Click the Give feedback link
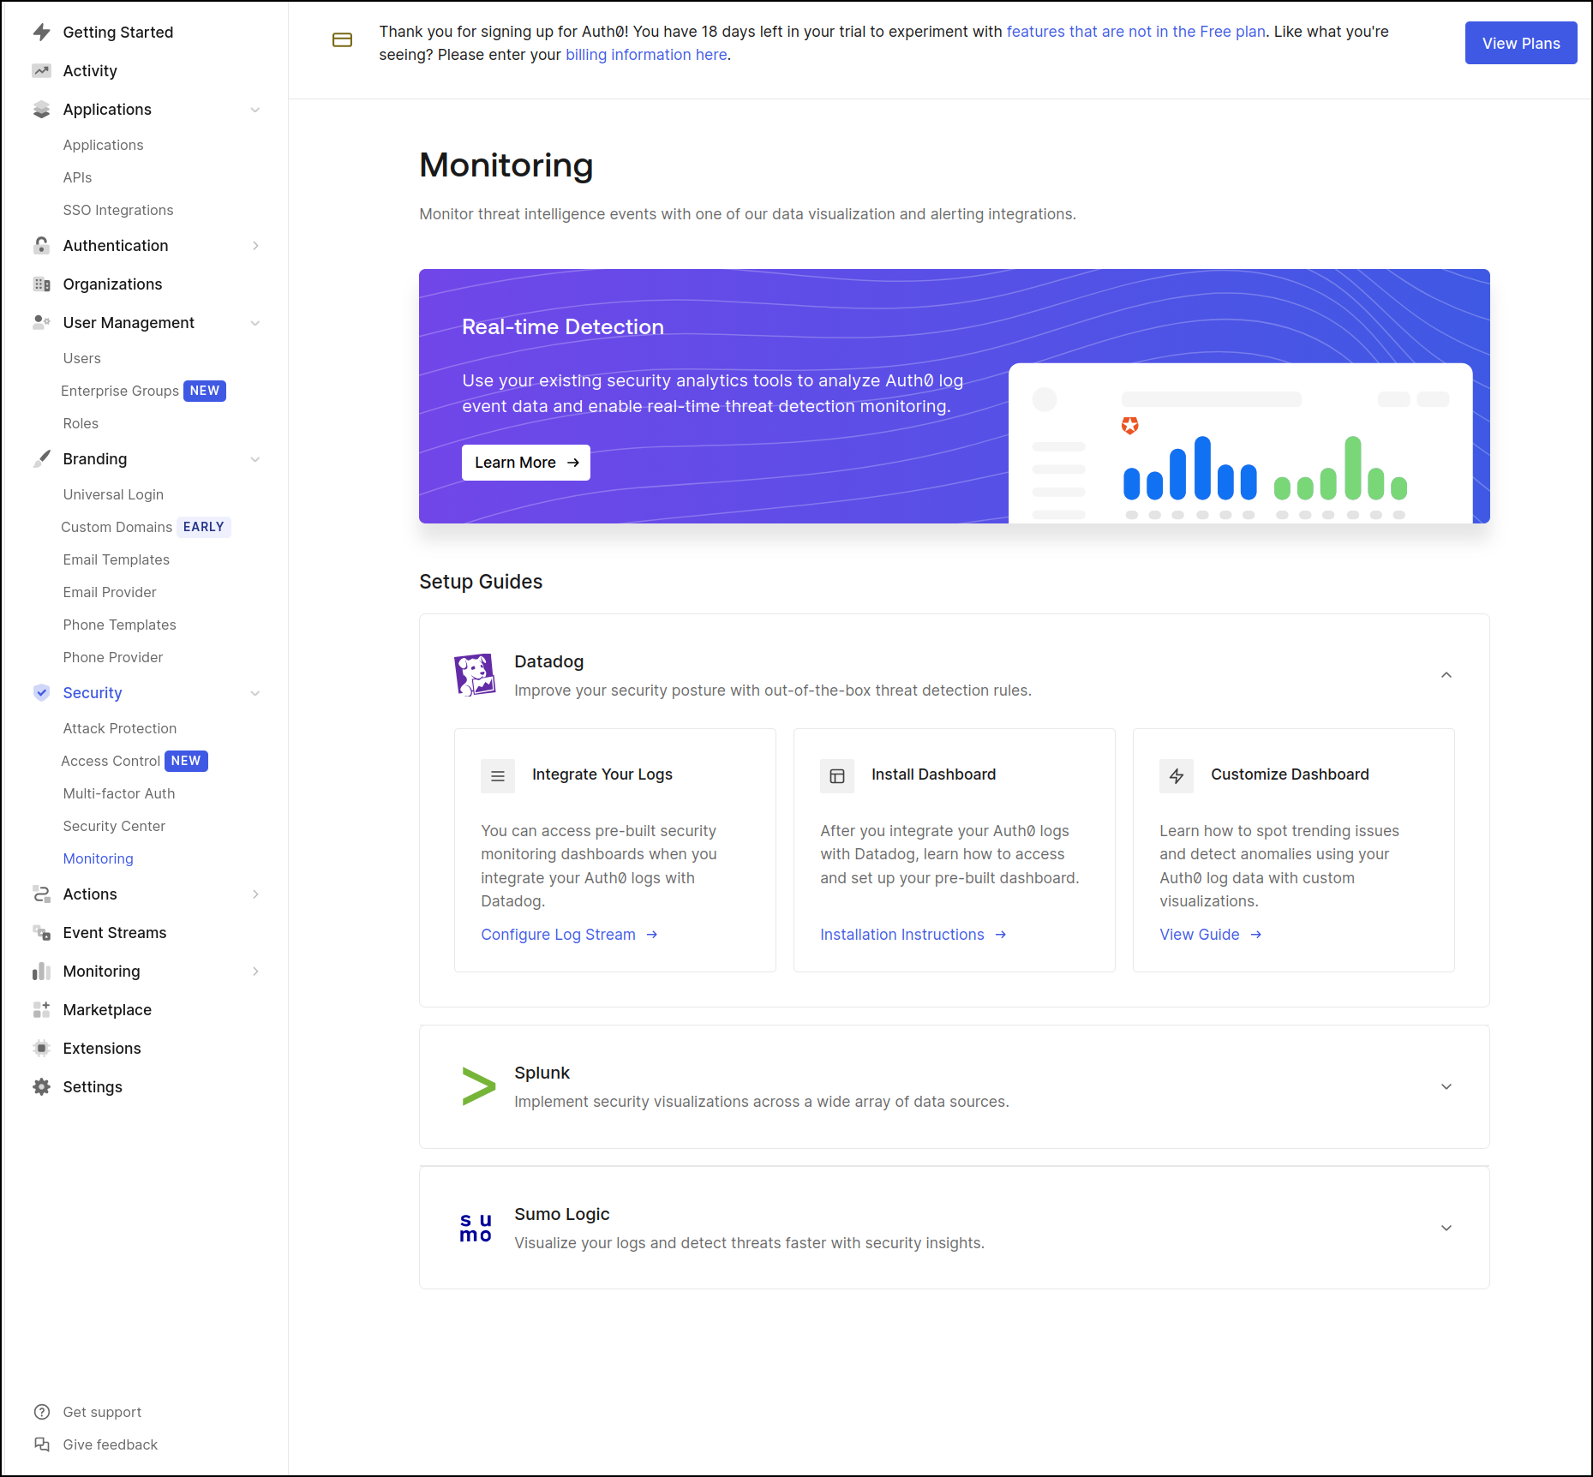Screen dimensions: 1593x1477 coord(111,1444)
